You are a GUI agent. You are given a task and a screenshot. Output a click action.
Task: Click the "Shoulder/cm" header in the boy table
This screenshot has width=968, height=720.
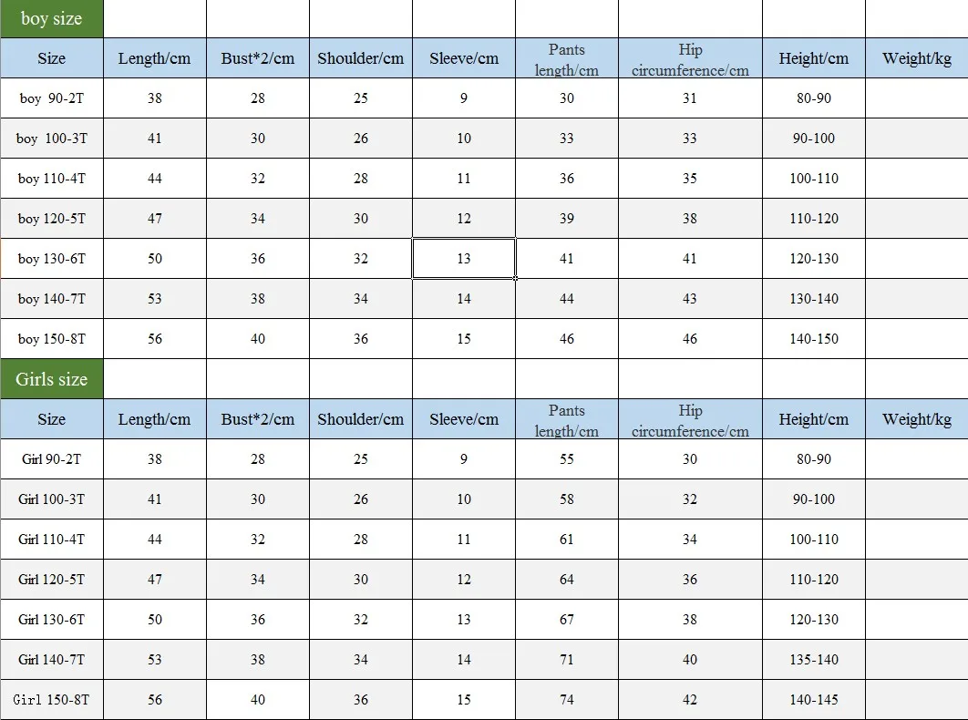[361, 58]
